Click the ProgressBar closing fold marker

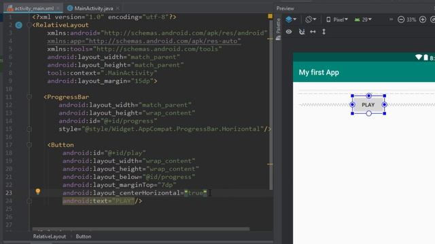(29, 129)
